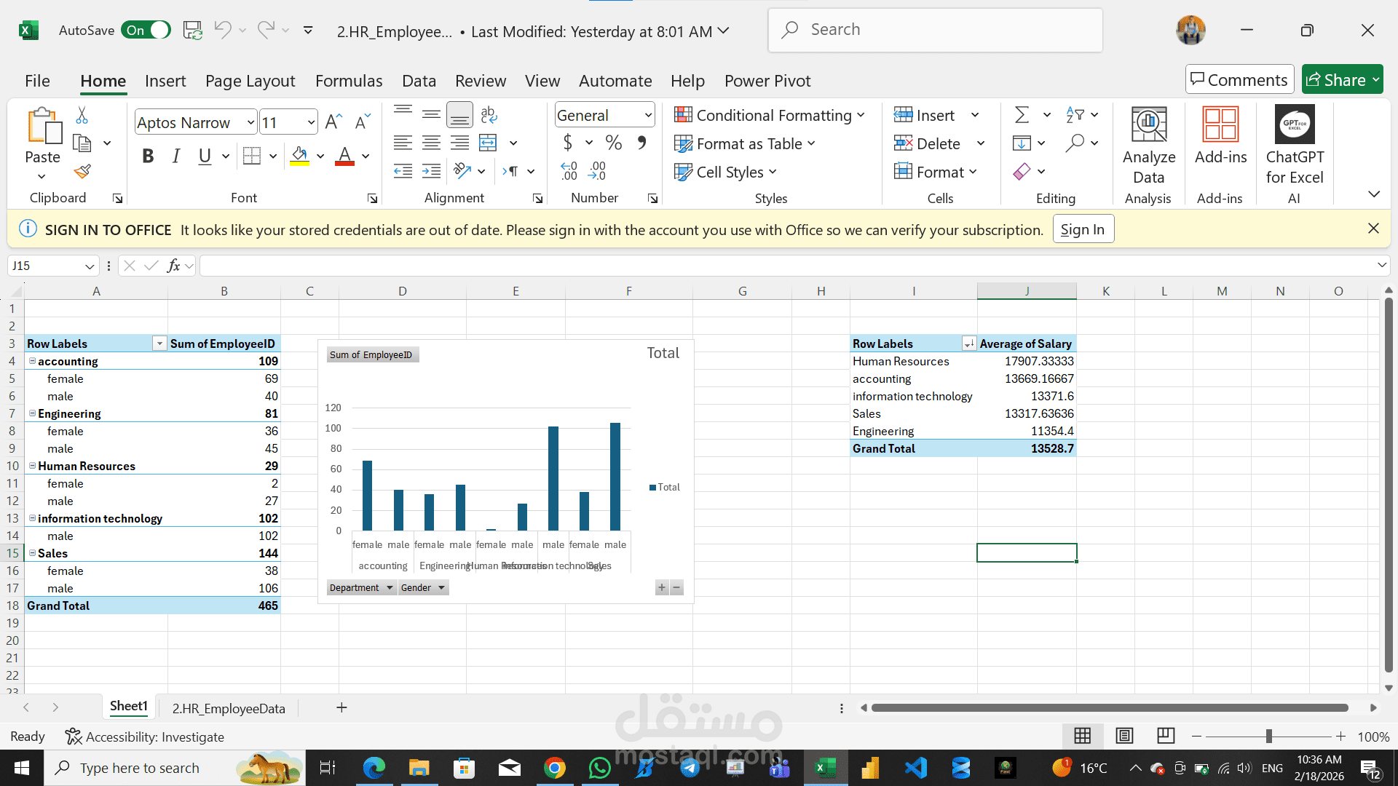Image resolution: width=1398 pixels, height=786 pixels.
Task: Open Cell Styles gallery
Action: click(725, 172)
